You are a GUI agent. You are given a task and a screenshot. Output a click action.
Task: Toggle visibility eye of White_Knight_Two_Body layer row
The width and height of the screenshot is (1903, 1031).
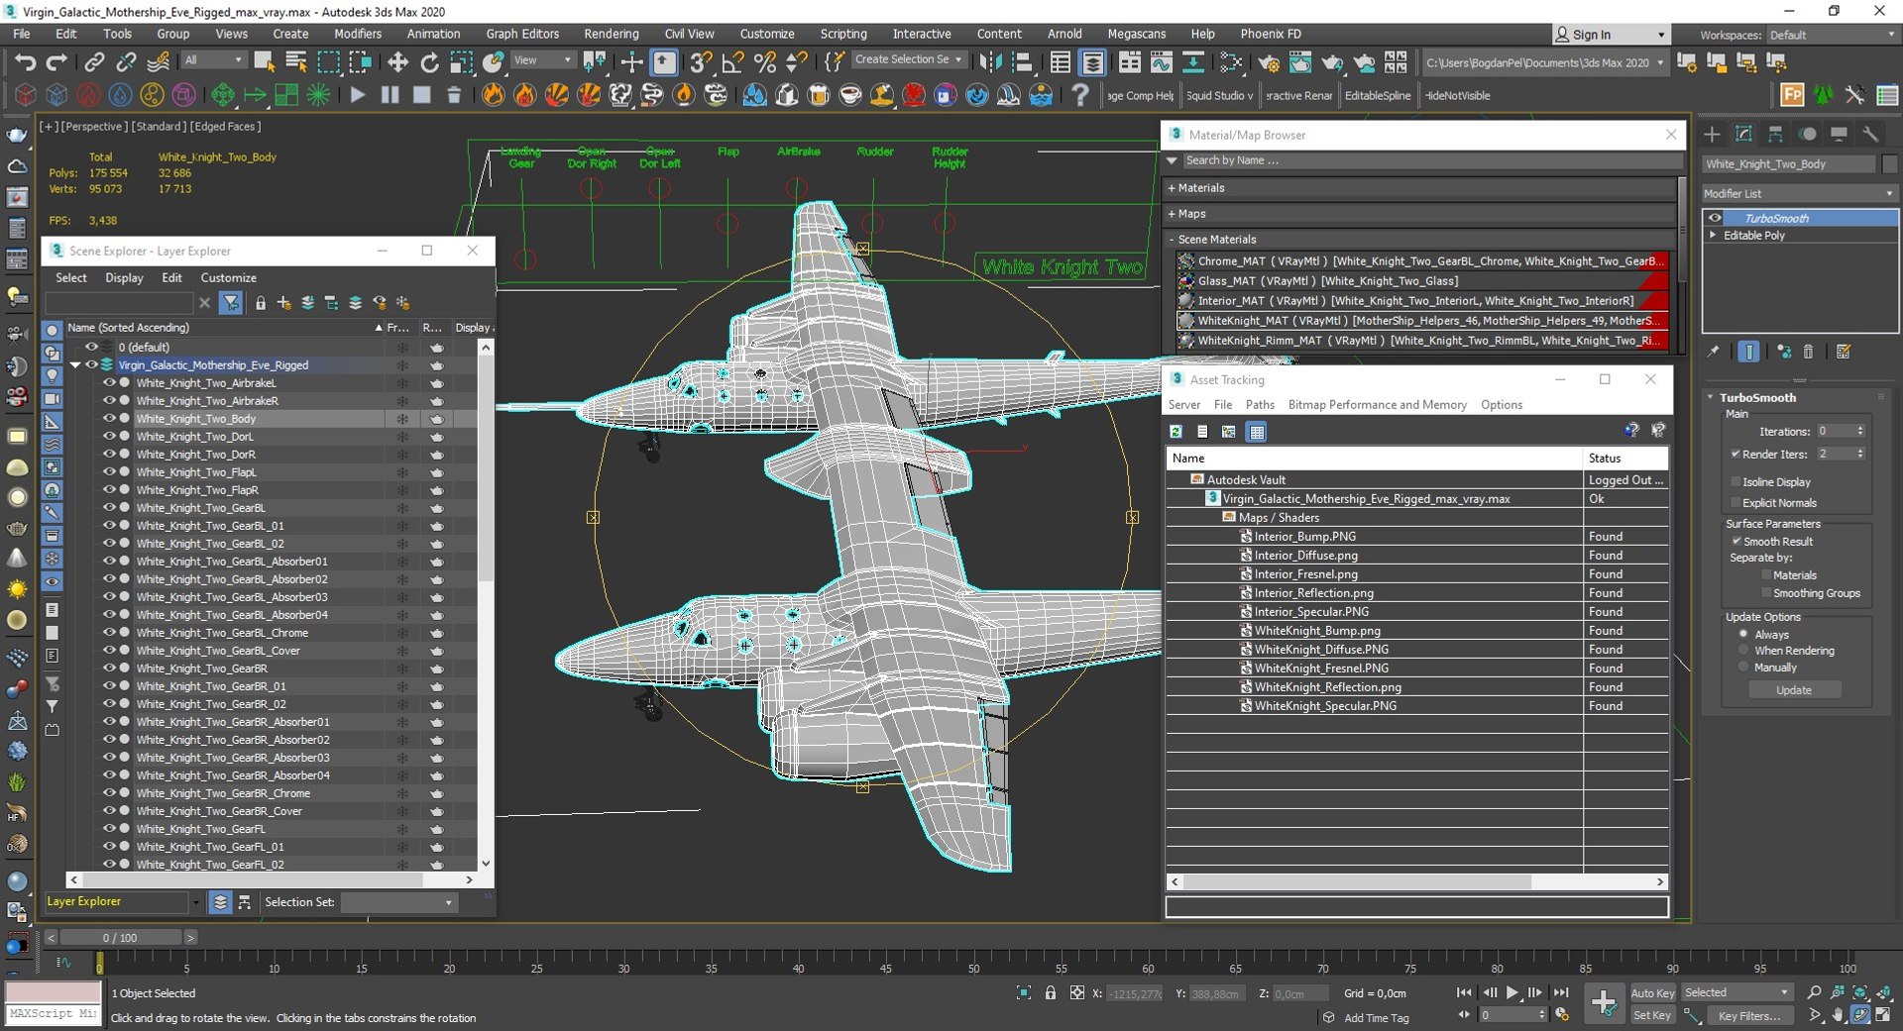[109, 418]
